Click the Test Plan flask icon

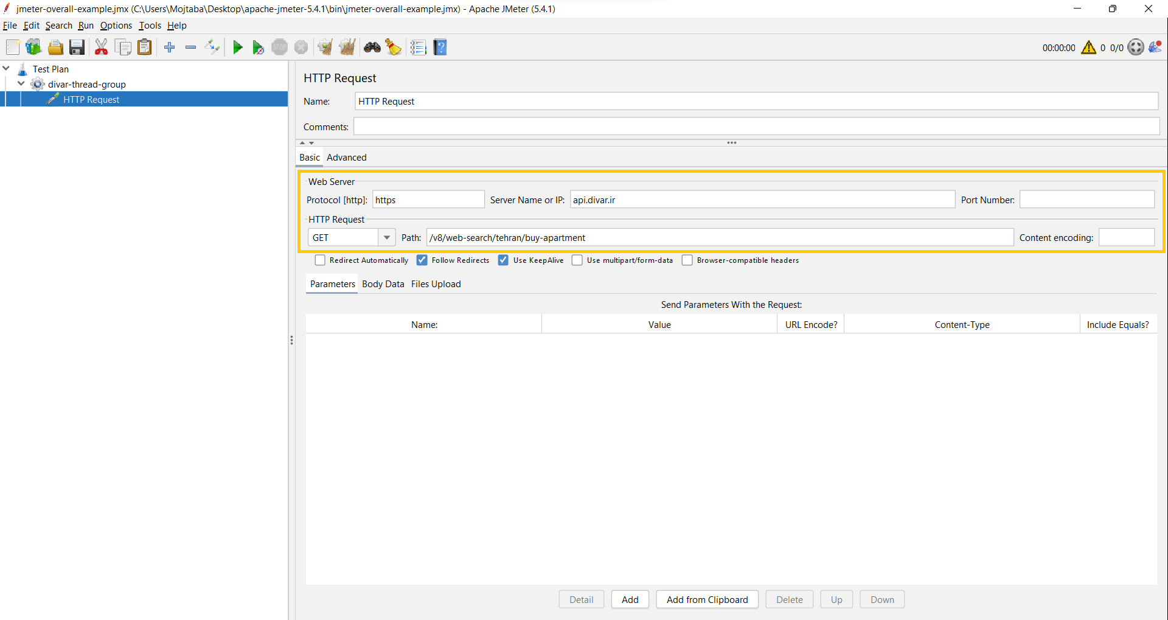[x=23, y=69]
